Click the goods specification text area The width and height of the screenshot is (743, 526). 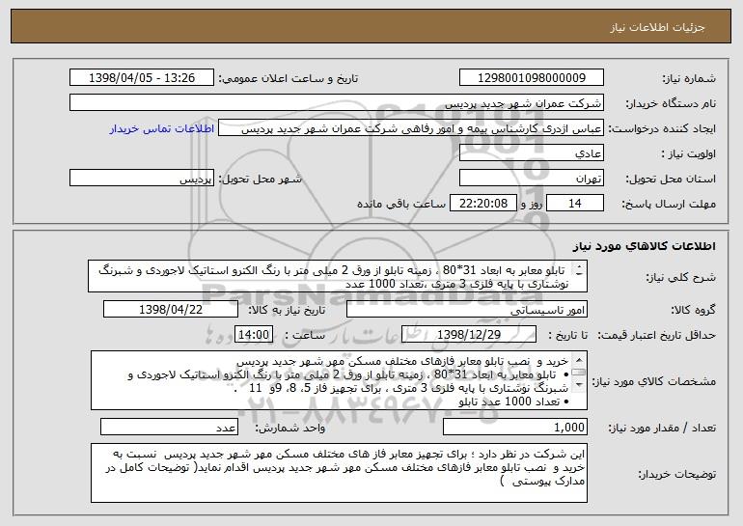coord(339,380)
